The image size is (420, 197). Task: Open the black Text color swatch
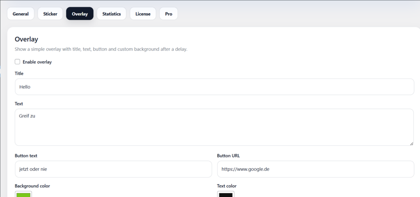(x=226, y=194)
